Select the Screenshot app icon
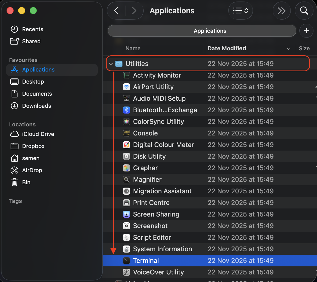The width and height of the screenshot is (317, 282). coord(126,226)
